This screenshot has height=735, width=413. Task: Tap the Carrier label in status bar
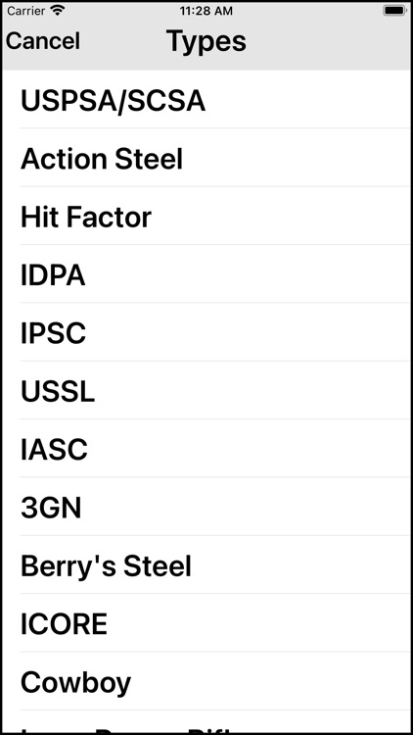[25, 11]
